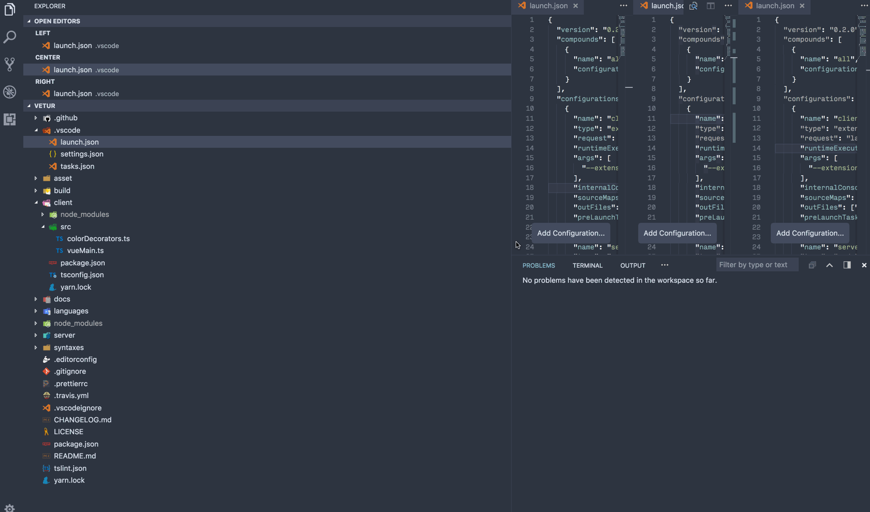Expand the .github folder
This screenshot has height=512, width=870.
pyautogui.click(x=36, y=118)
